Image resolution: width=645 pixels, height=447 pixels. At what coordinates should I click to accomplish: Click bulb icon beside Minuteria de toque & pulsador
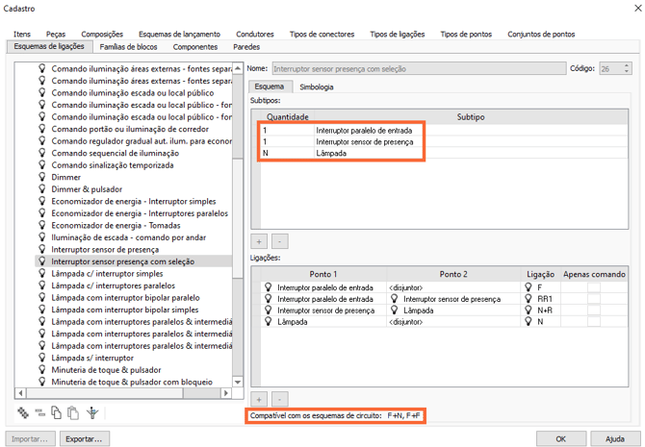[x=41, y=369]
